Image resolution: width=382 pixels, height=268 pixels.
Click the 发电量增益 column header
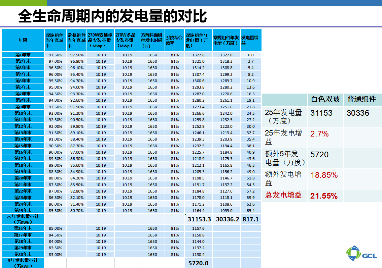pos(250,40)
